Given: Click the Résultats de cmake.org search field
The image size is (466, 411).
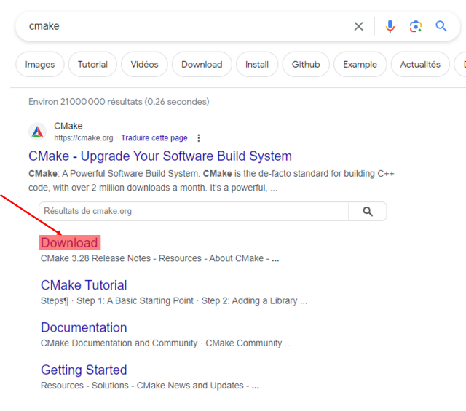Looking at the screenshot, I should pos(194,212).
